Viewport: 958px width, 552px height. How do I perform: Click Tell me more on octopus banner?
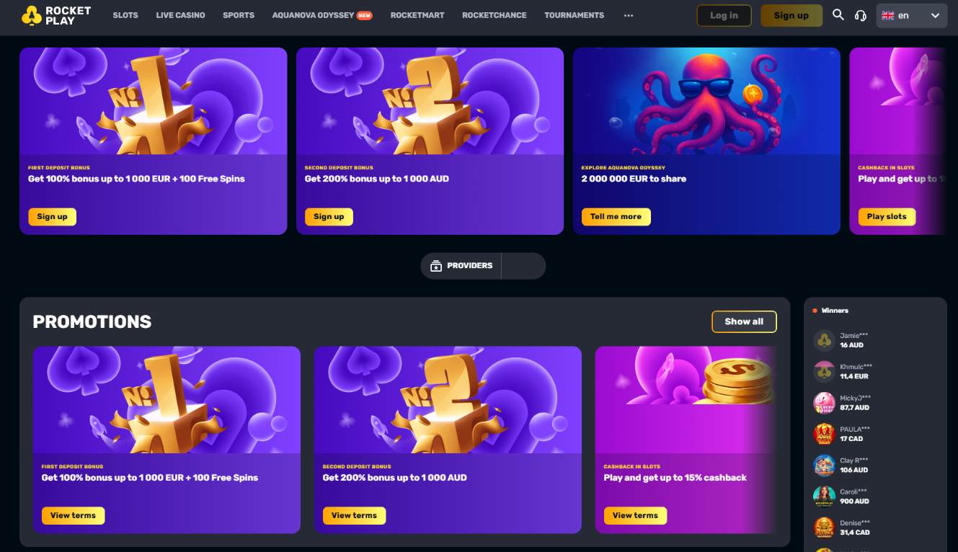(616, 216)
